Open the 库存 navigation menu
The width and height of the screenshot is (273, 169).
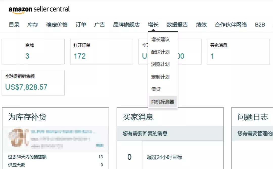(x=32, y=25)
